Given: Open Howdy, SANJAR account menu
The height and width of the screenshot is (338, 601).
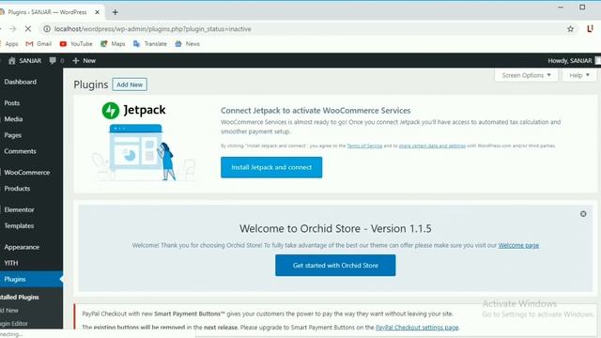Looking at the screenshot, I should coord(574,60).
